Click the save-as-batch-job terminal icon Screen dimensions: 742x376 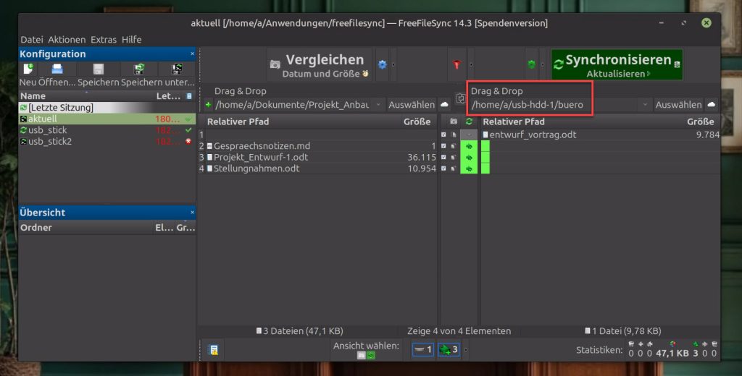(x=177, y=69)
